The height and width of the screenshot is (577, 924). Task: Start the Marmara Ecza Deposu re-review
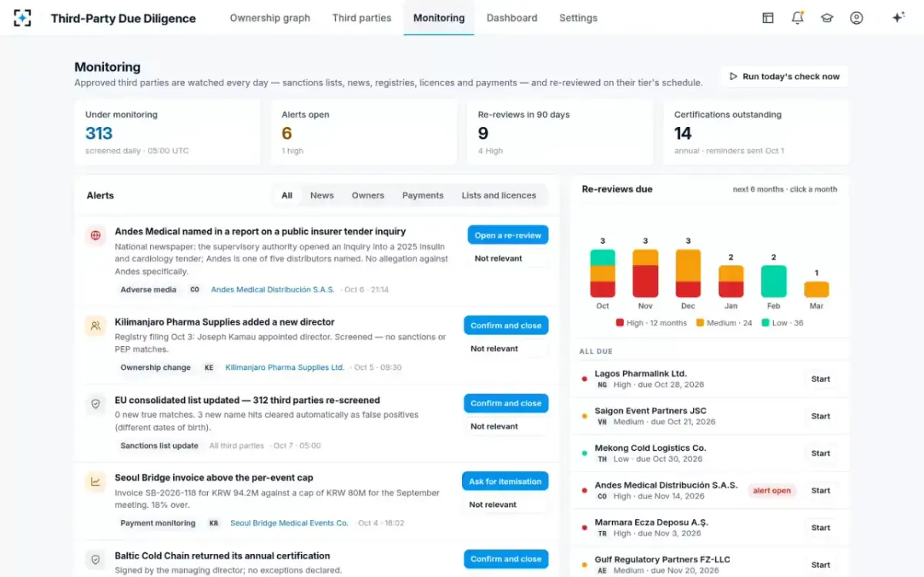(x=821, y=528)
